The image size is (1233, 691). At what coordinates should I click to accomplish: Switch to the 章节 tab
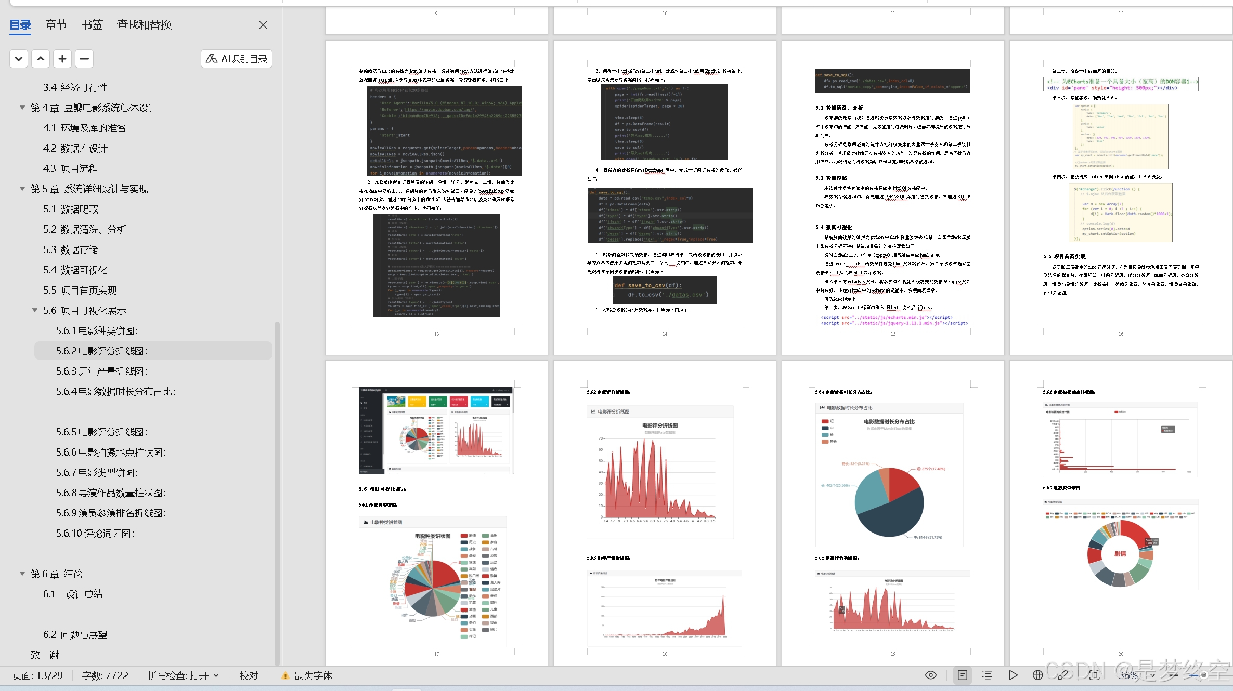(x=56, y=25)
